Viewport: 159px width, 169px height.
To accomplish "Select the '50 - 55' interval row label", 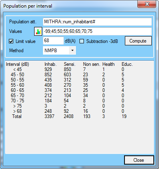I will pyautogui.click(x=17, y=80).
